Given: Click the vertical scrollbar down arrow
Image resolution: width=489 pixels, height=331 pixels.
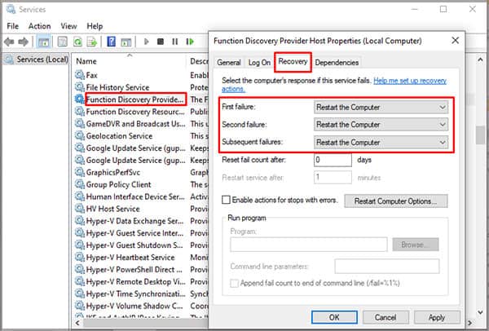Looking at the screenshot, I should (480, 312).
